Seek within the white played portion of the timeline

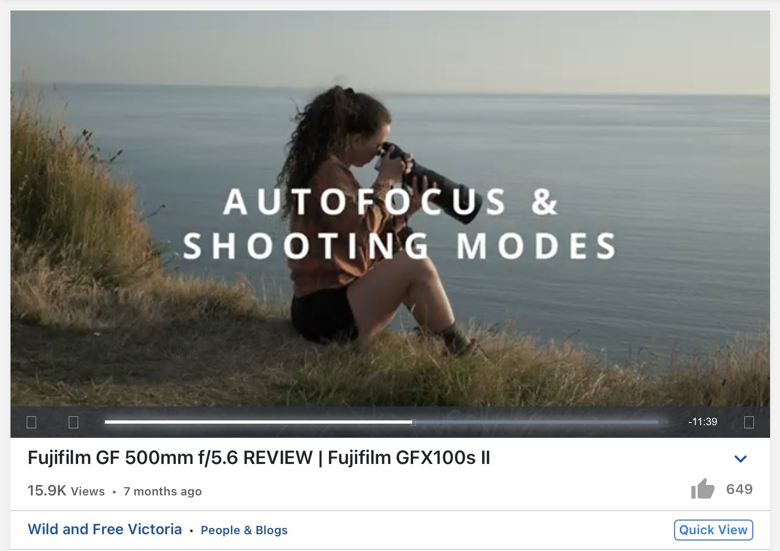coord(258,422)
